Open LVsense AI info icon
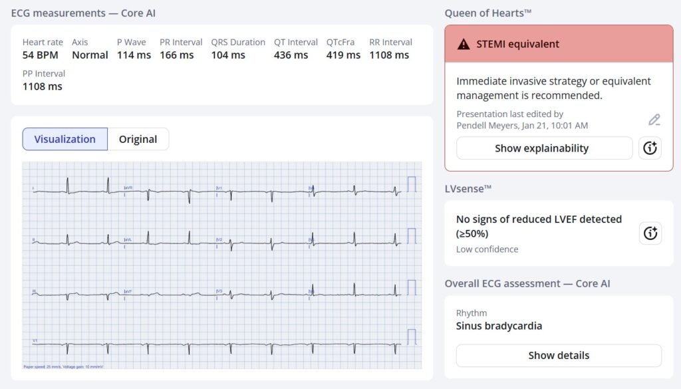681x389 pixels. [650, 233]
